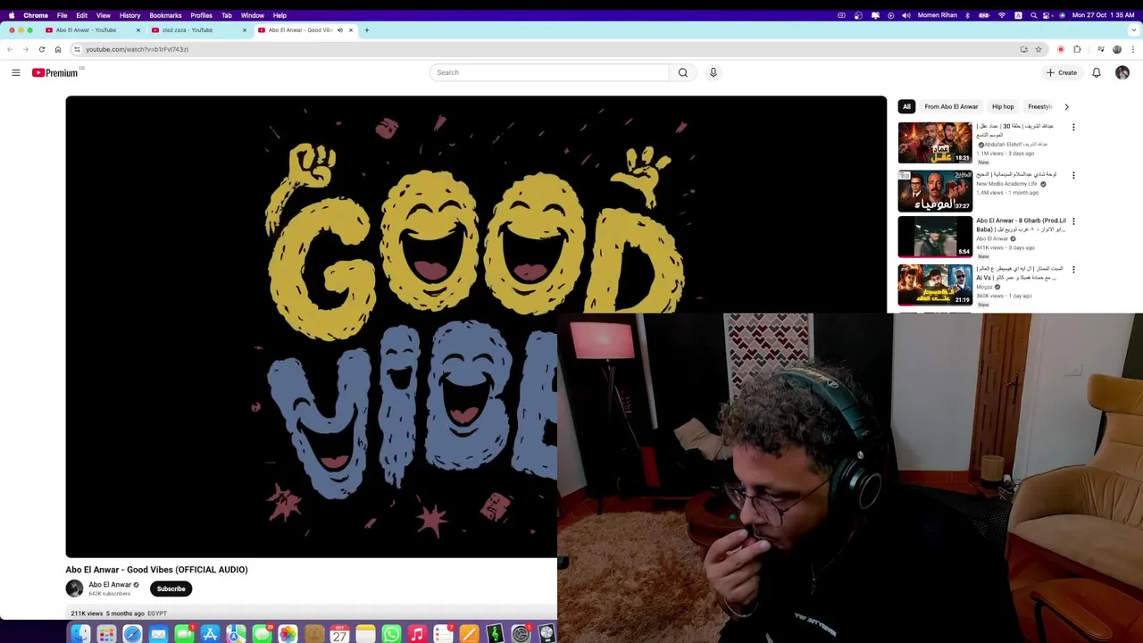The width and height of the screenshot is (1143, 643).
Task: Close the ziad zaza tab
Action: coord(244,29)
